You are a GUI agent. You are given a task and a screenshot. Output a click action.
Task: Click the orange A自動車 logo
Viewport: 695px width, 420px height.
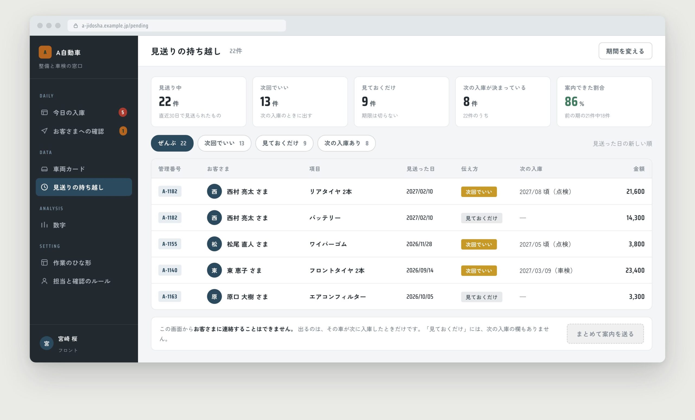point(45,52)
